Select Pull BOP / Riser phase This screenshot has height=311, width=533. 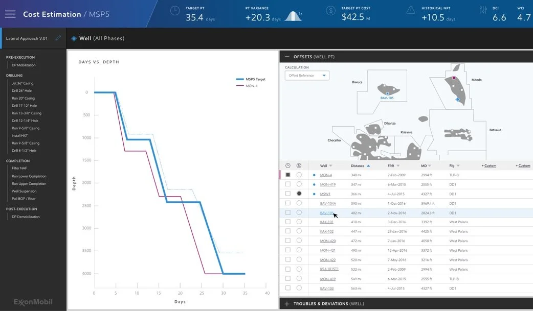pos(24,199)
